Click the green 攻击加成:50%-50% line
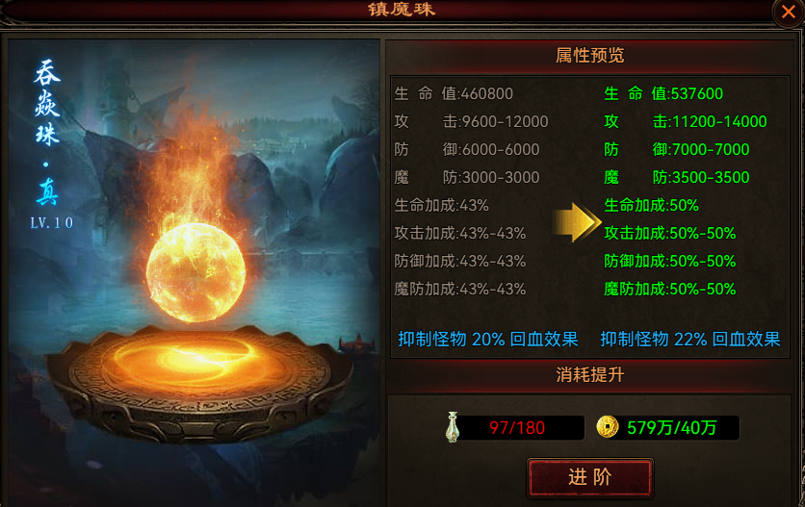Screen dimensions: 805x507 [x=670, y=233]
